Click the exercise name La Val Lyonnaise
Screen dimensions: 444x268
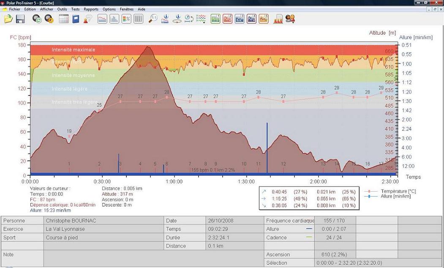[65, 229]
